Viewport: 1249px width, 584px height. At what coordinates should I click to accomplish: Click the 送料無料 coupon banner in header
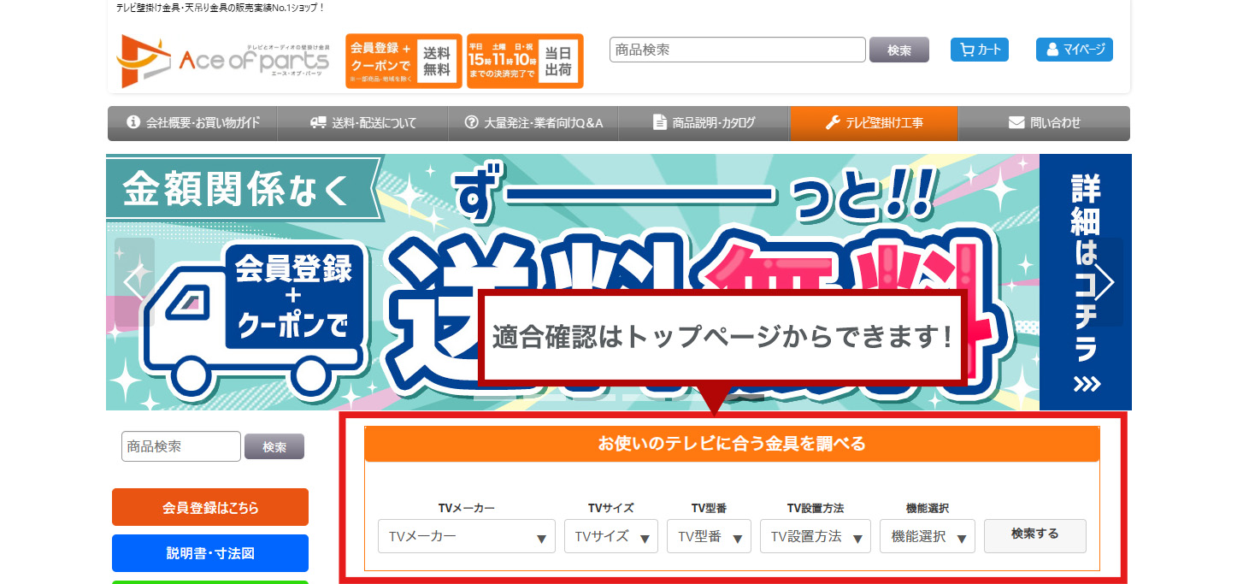404,61
